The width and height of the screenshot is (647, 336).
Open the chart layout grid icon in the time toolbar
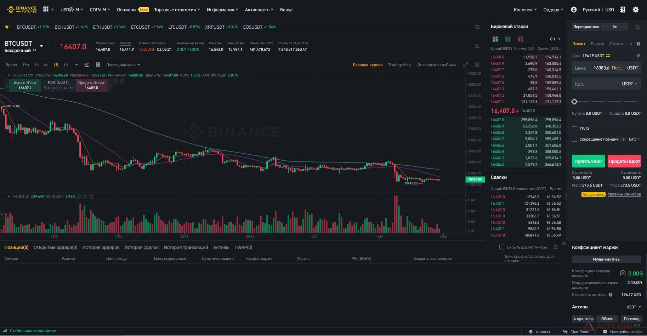(98, 65)
